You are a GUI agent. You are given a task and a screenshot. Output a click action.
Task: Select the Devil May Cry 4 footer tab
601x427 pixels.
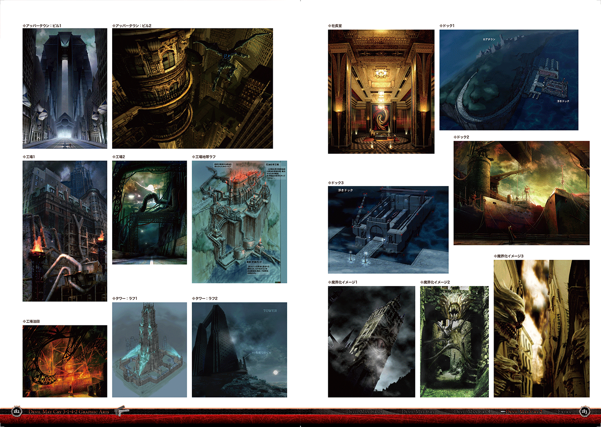pos(472,412)
